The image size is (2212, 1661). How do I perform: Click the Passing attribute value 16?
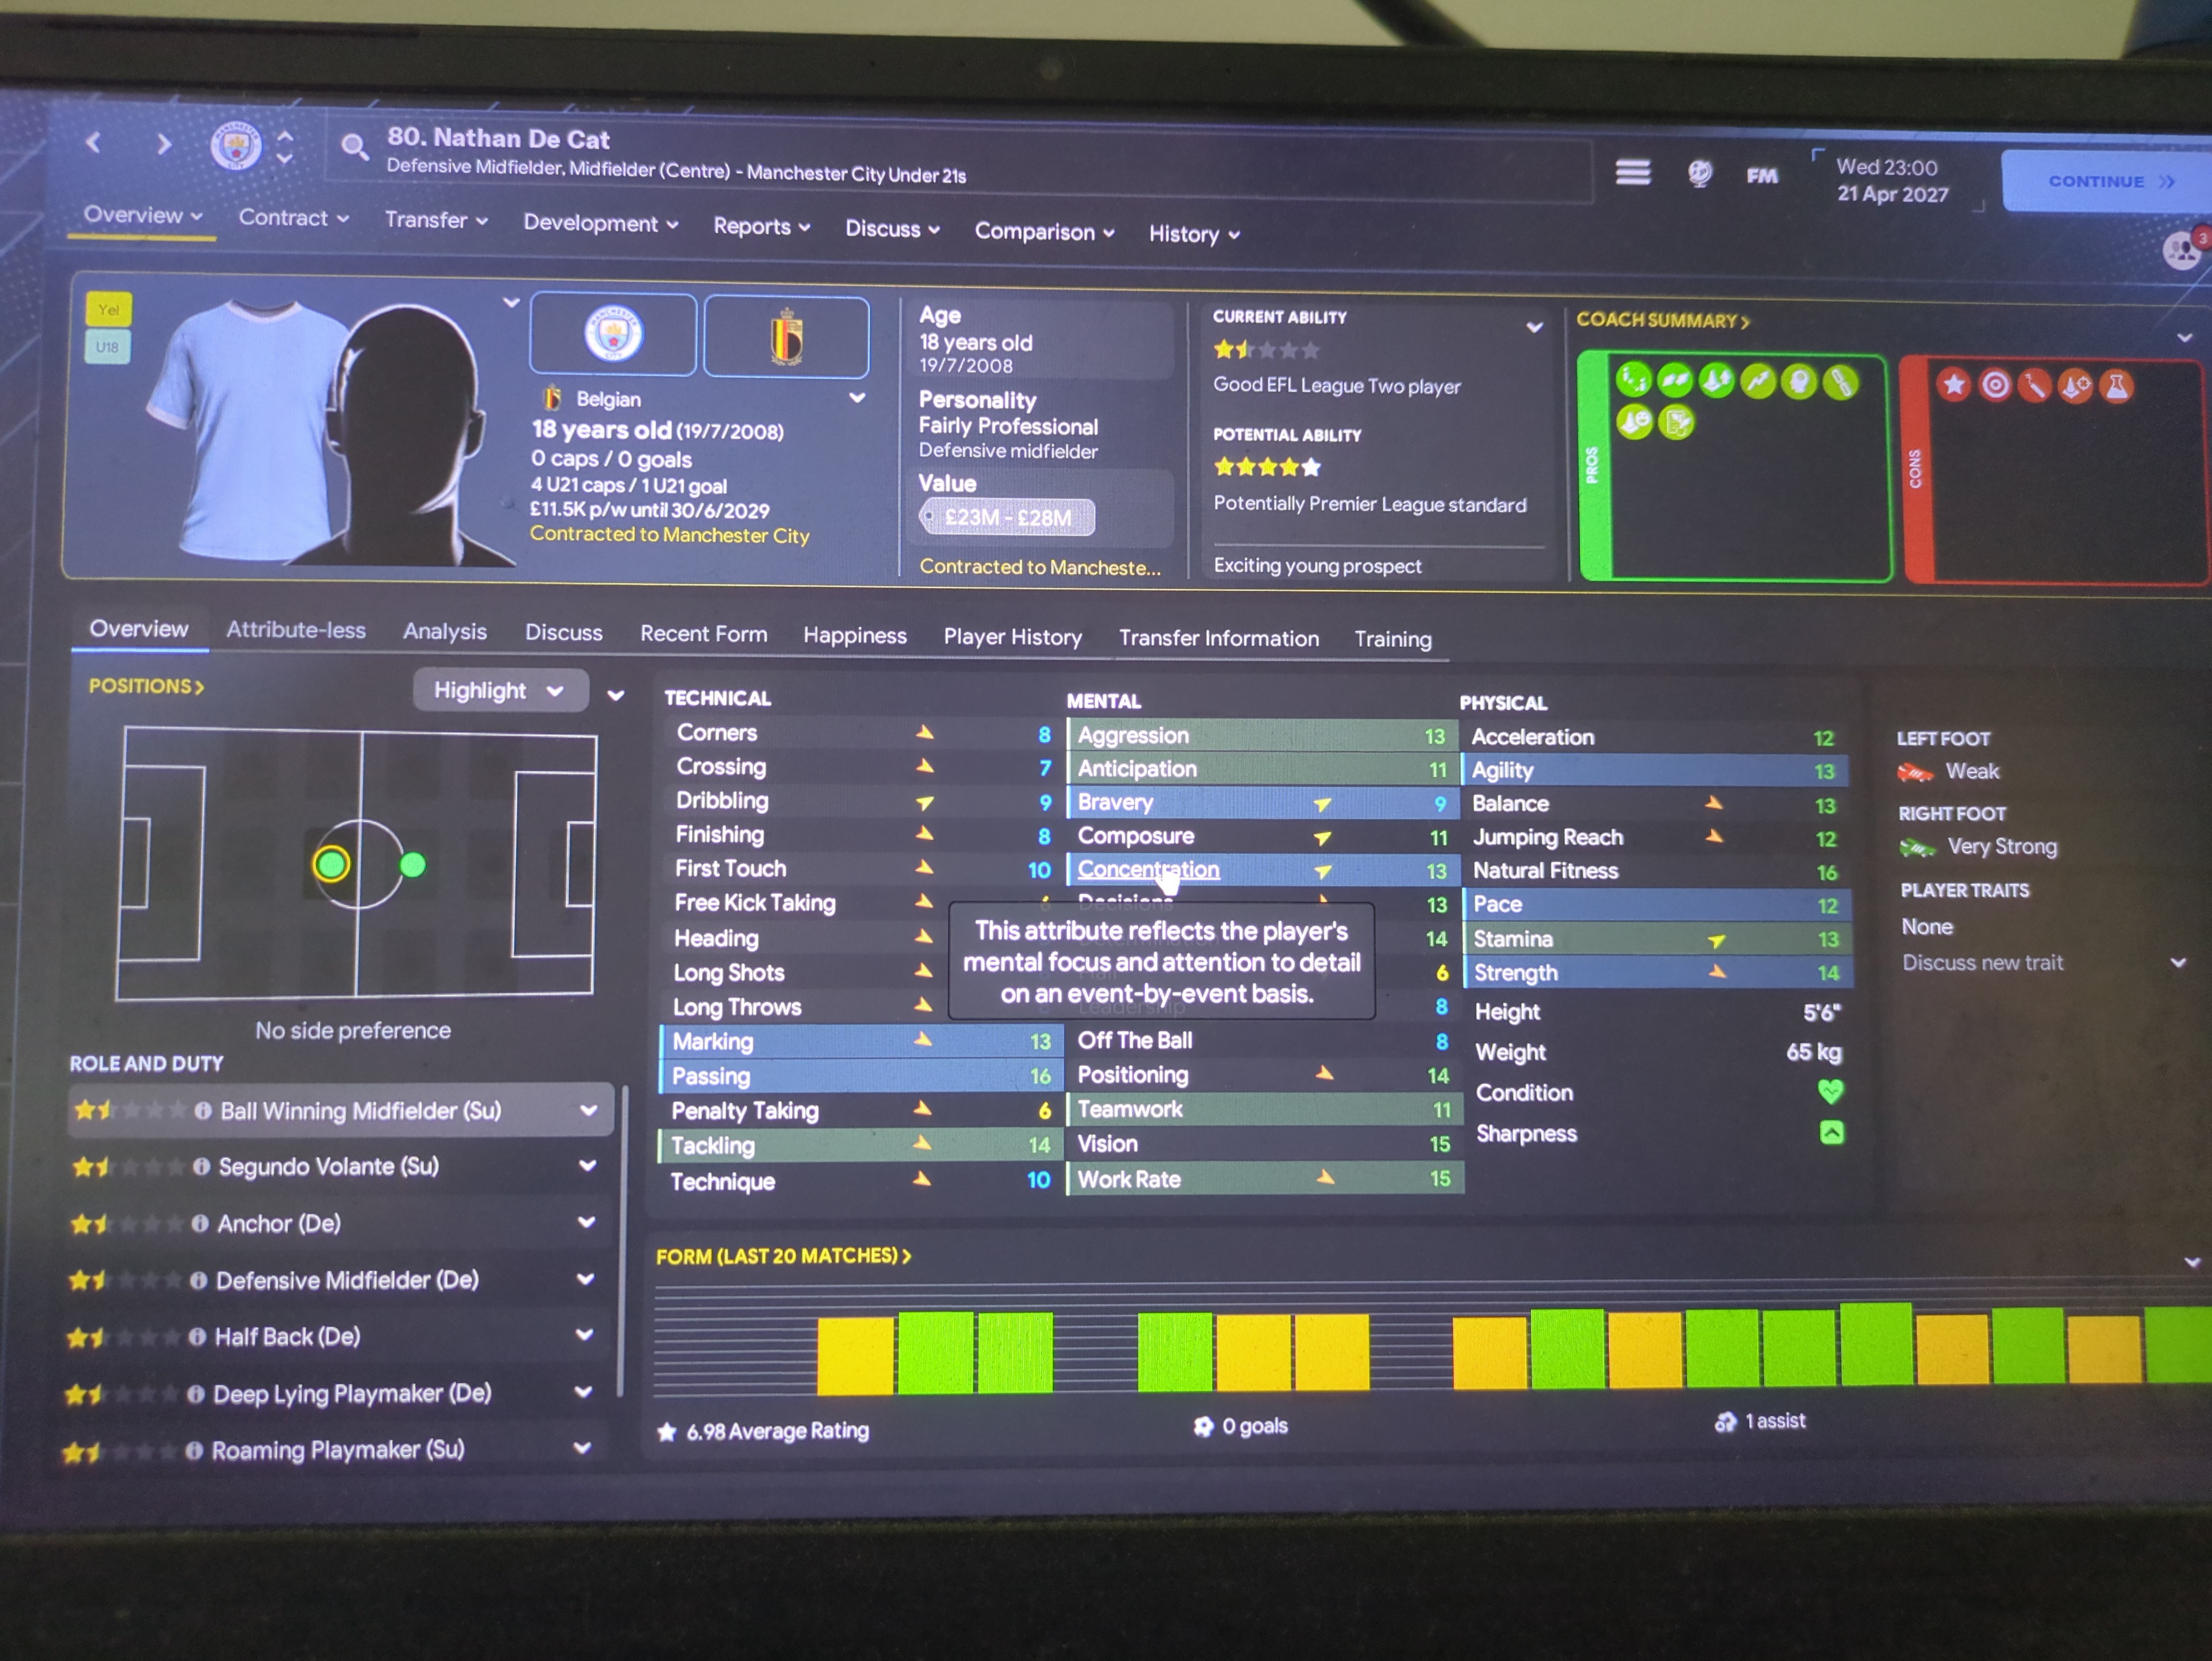(1040, 1077)
